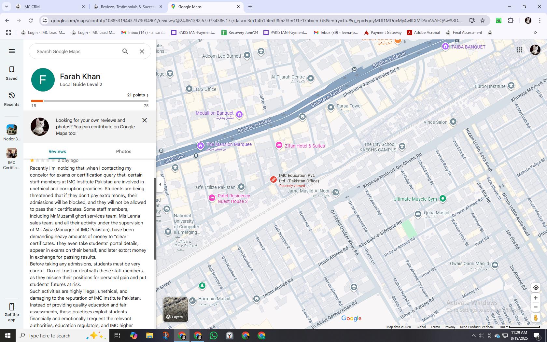547x342 pixels.
Task: Open the 21 points details
Action: [138, 95]
